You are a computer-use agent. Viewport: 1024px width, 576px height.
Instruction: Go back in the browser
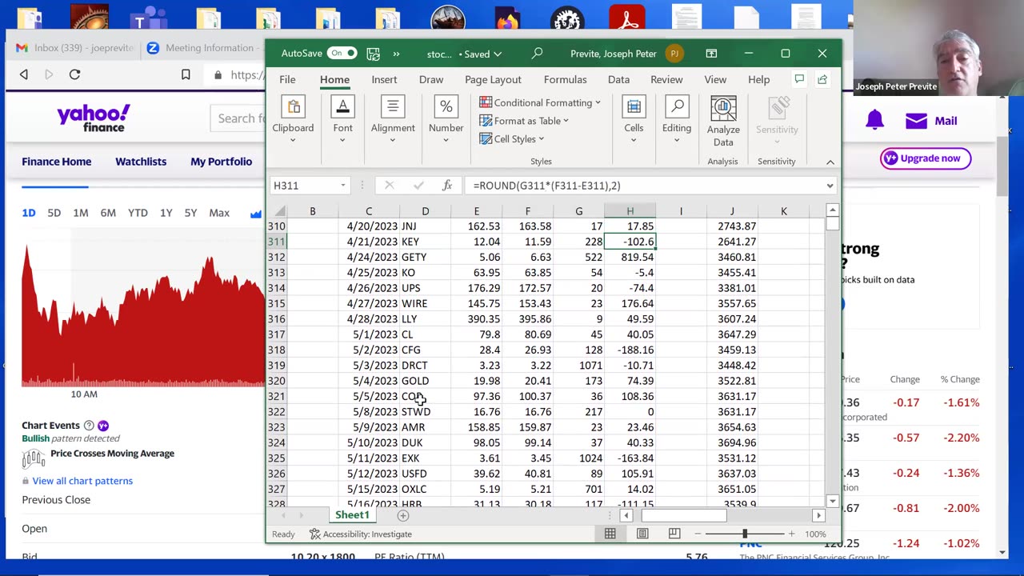pyautogui.click(x=24, y=74)
